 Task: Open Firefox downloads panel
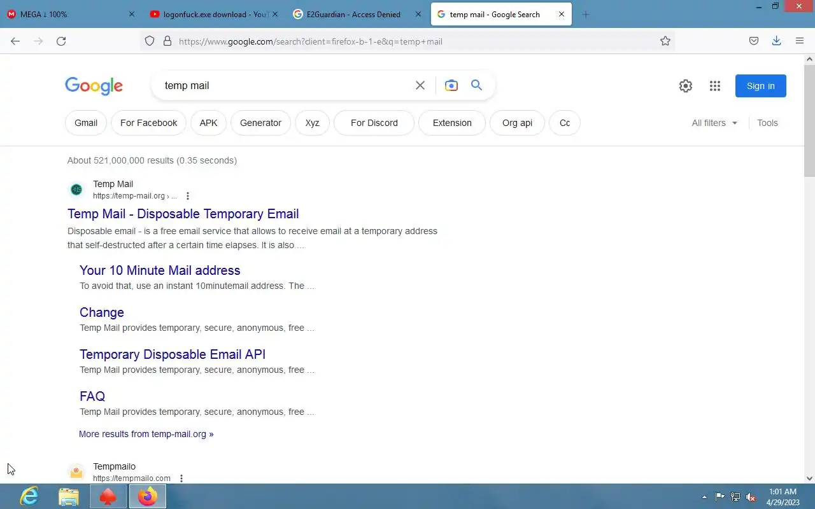point(777,41)
